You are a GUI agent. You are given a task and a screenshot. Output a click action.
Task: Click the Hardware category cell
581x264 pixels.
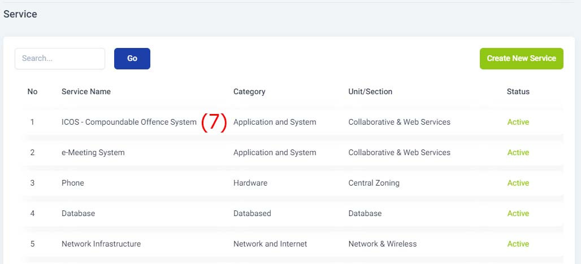pyautogui.click(x=250, y=183)
